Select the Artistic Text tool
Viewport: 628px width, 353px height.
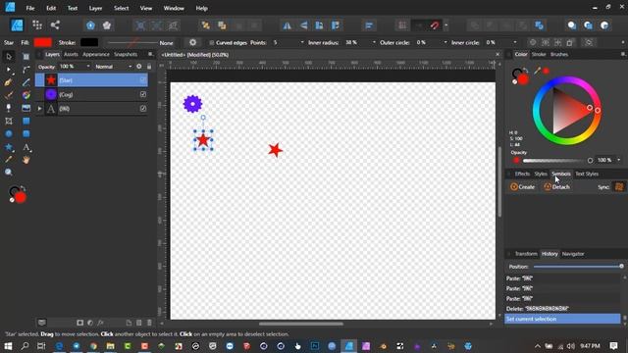pyautogui.click(x=26, y=147)
